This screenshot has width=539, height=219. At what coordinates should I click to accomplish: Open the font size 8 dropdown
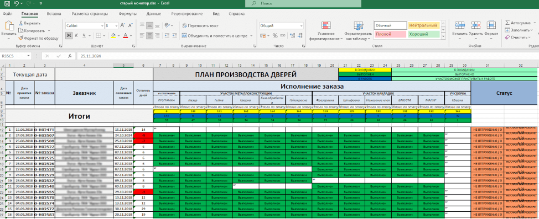pos(117,26)
